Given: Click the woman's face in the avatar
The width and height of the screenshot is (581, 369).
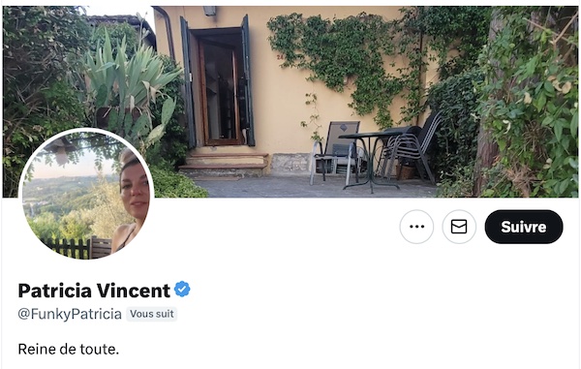Looking at the screenshot, I should 135,190.
